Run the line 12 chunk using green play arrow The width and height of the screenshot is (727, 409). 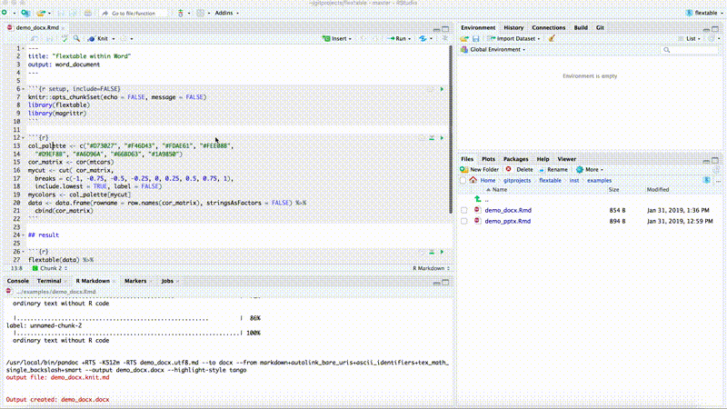point(442,138)
